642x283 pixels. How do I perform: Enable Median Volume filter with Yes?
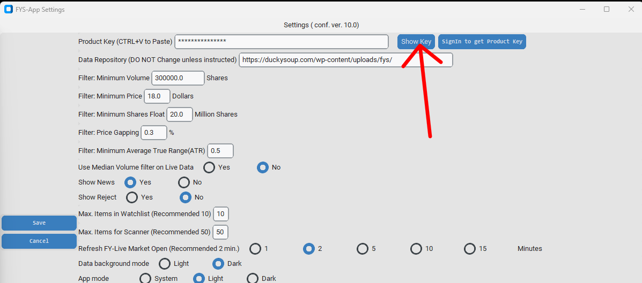click(209, 167)
